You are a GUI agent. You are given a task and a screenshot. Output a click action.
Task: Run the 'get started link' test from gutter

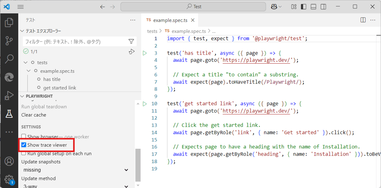click(x=145, y=104)
